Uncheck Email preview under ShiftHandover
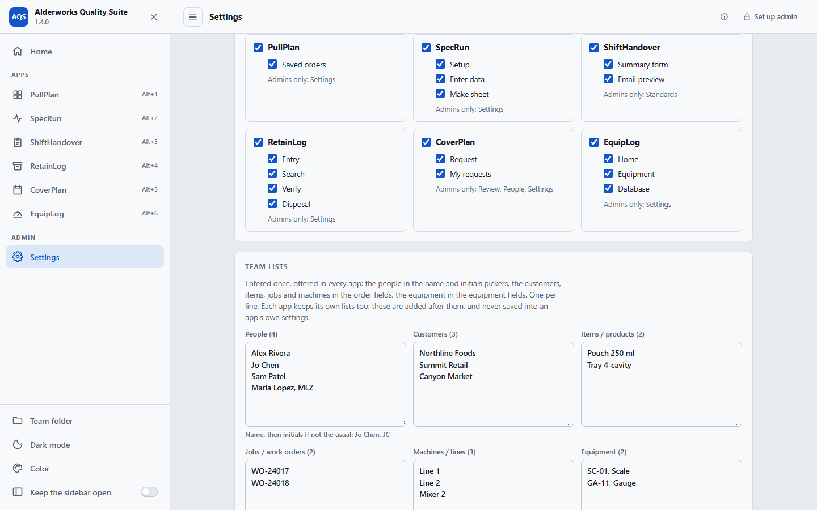 point(608,79)
